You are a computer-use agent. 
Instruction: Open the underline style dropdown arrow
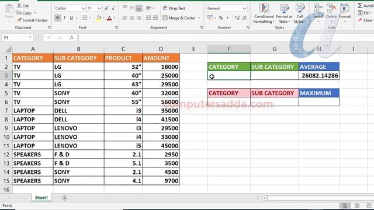[x=77, y=18]
